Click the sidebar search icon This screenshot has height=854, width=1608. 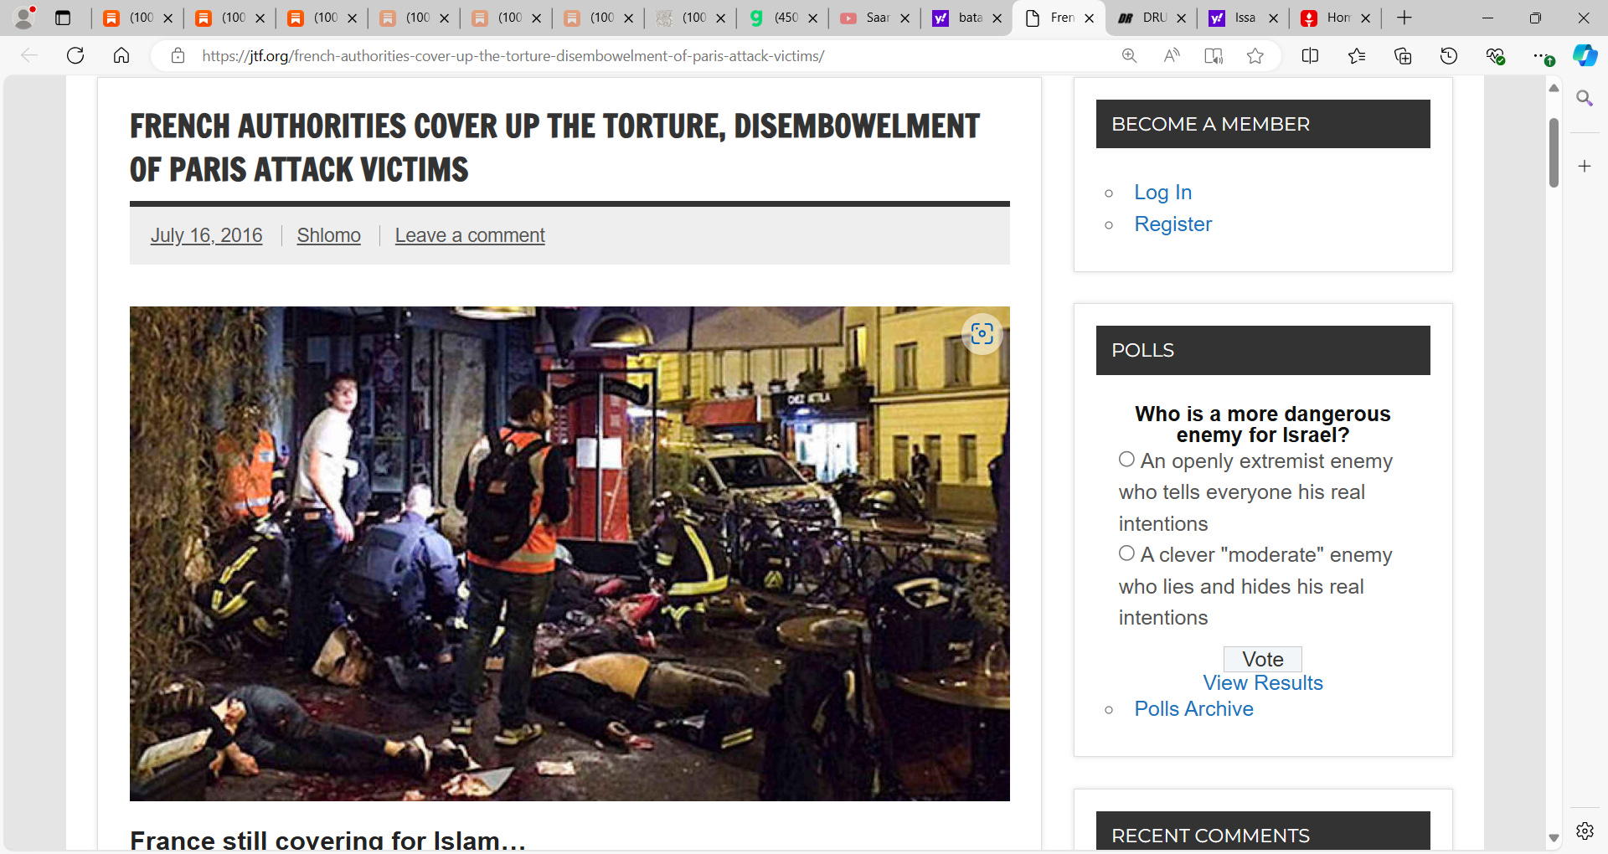(x=1585, y=99)
